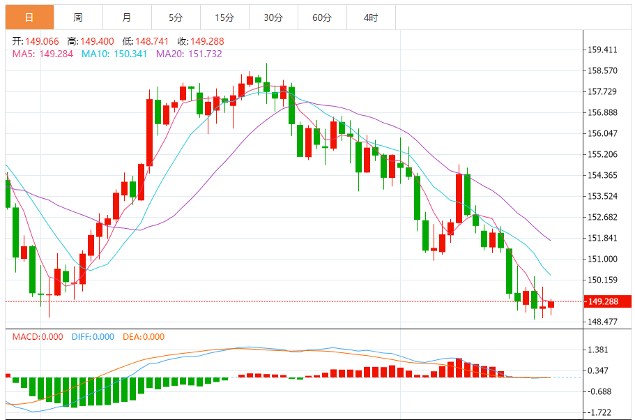Click the 159.411 price axis label
The width and height of the screenshot is (635, 420).
pyautogui.click(x=603, y=50)
